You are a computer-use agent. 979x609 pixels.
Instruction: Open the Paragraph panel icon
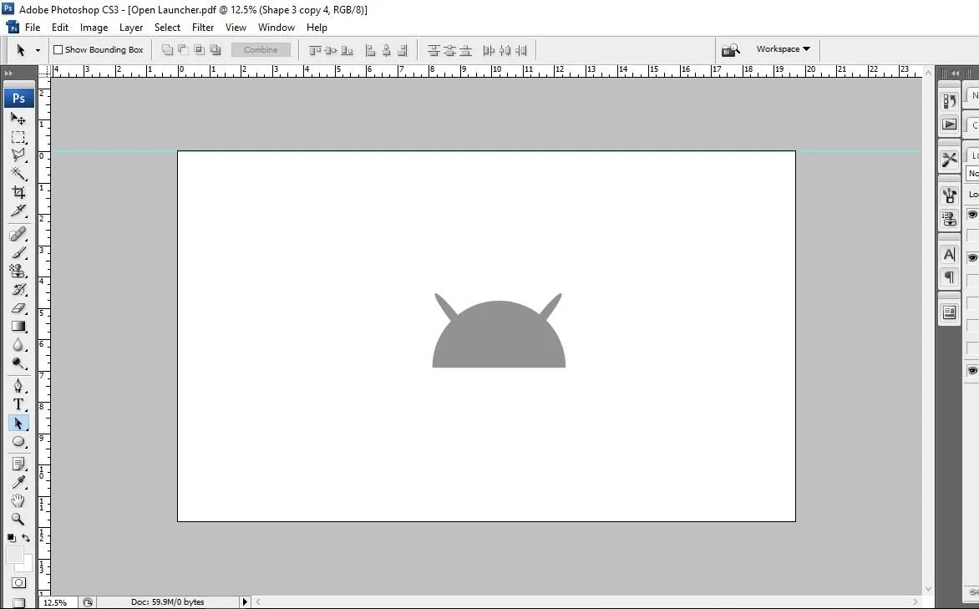click(949, 277)
